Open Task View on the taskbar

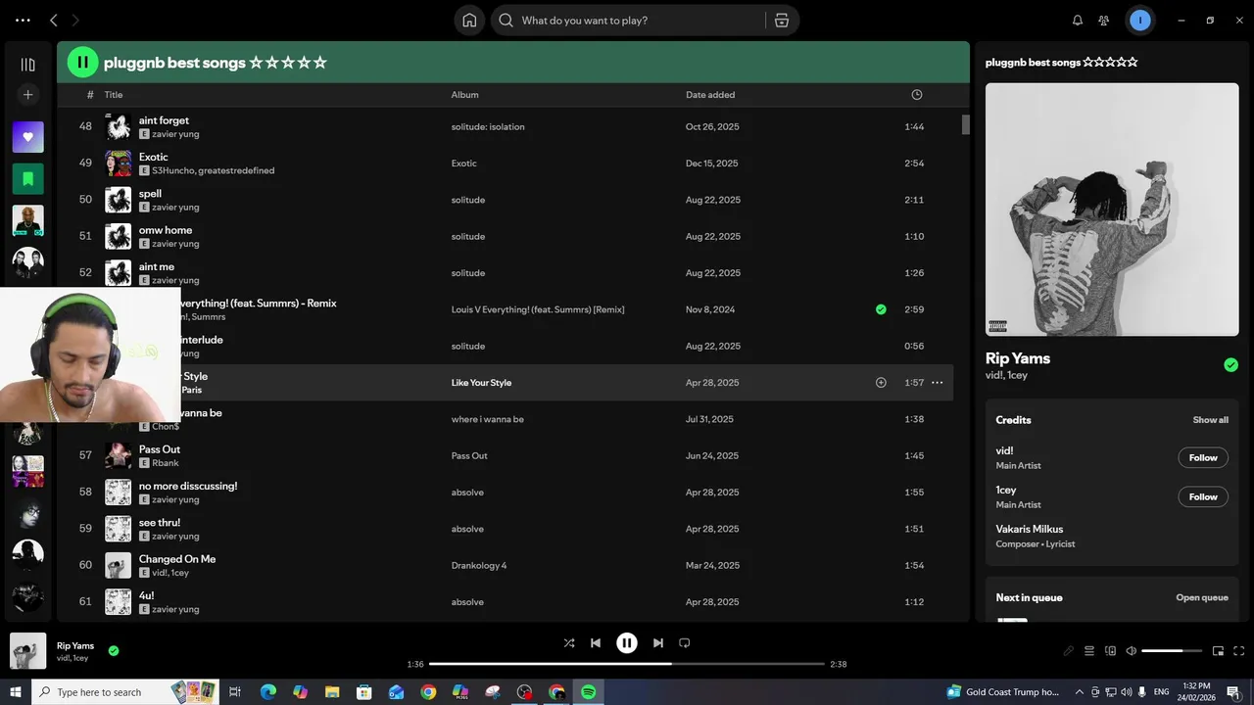[235, 692]
